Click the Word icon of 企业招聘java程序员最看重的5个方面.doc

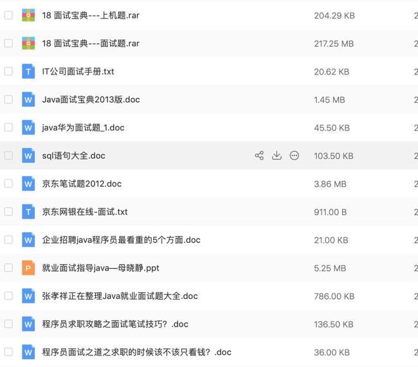click(28, 240)
